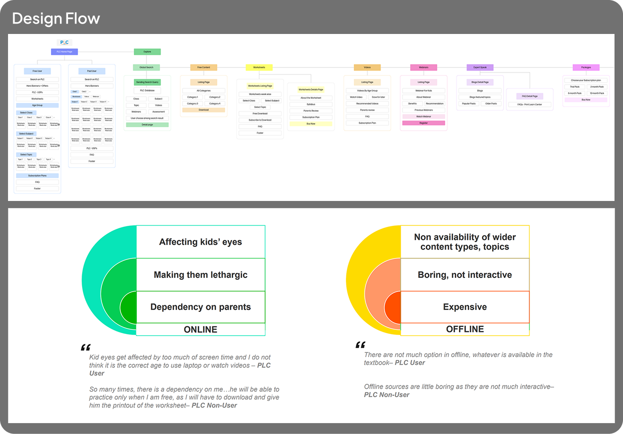
Task: Click the Download box under Free Content
Action: pos(203,110)
